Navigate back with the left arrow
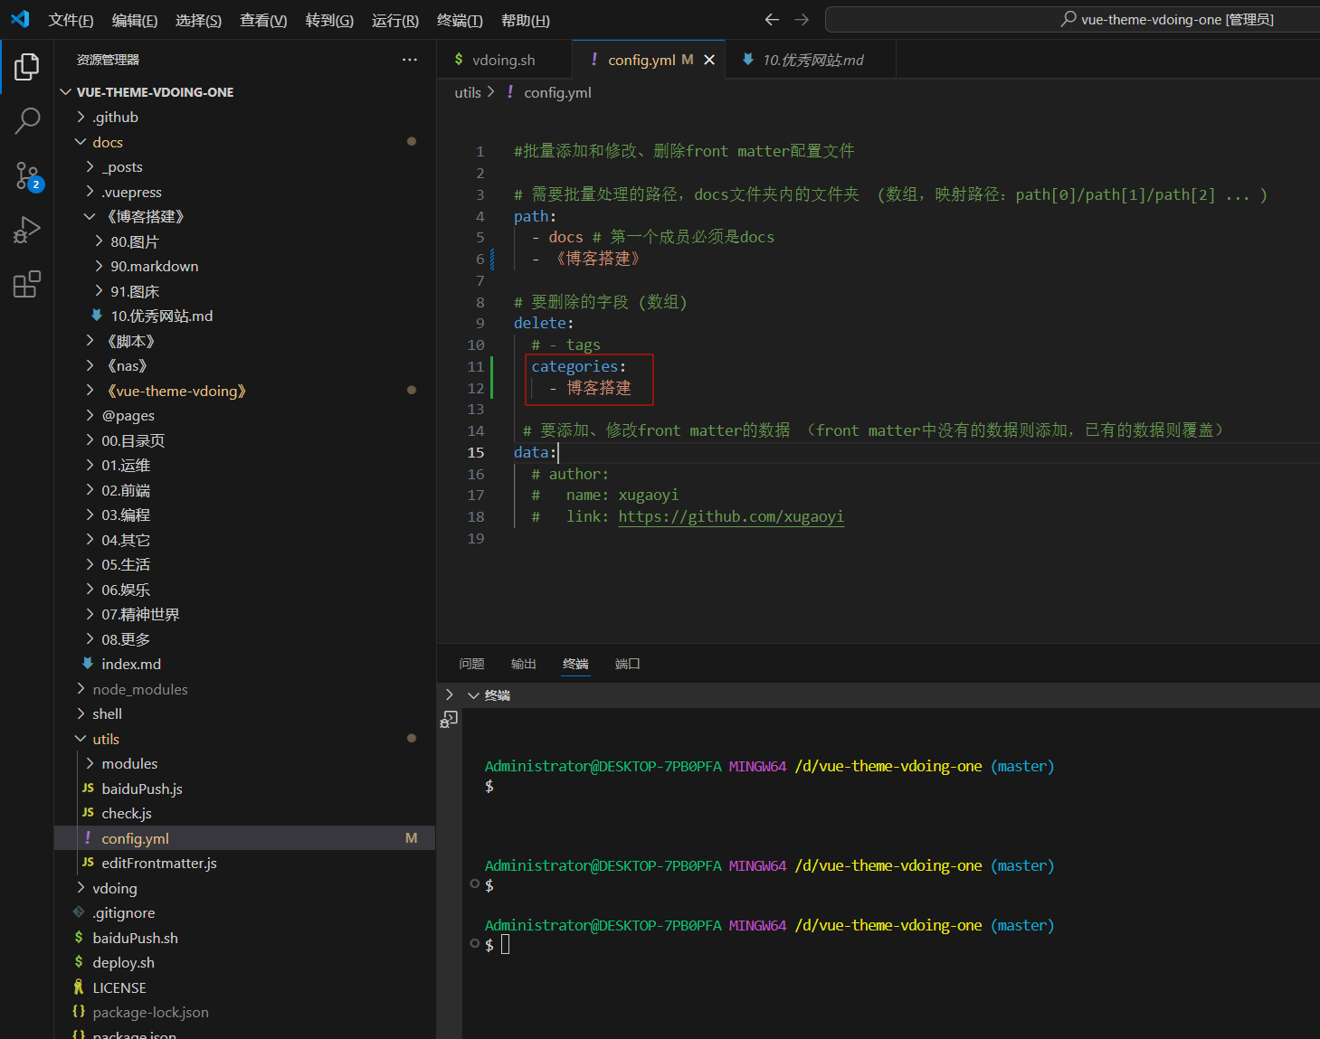 pos(772,19)
